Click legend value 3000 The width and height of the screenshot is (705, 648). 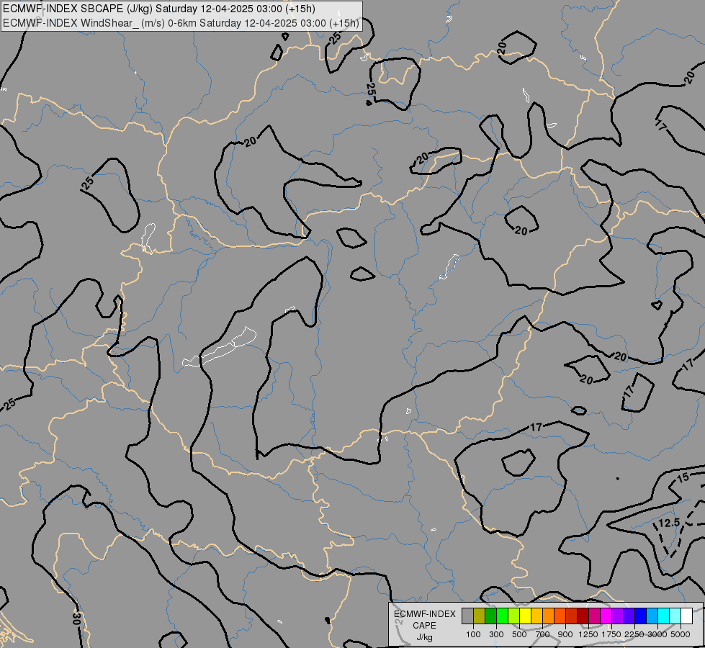point(657,634)
